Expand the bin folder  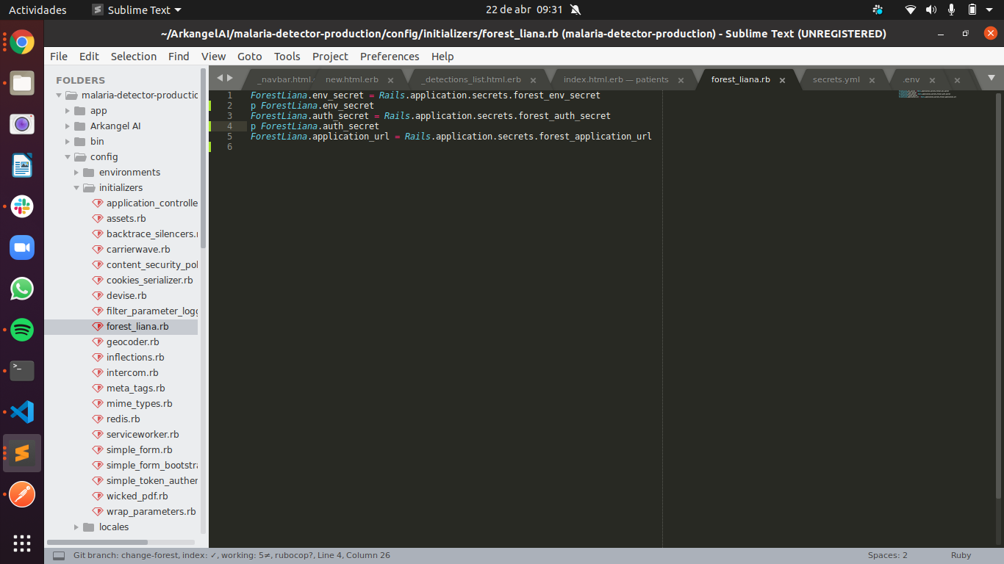tap(68, 142)
